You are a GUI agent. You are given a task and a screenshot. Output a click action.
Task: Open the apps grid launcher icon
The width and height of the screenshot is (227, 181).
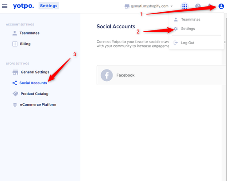(x=184, y=6)
